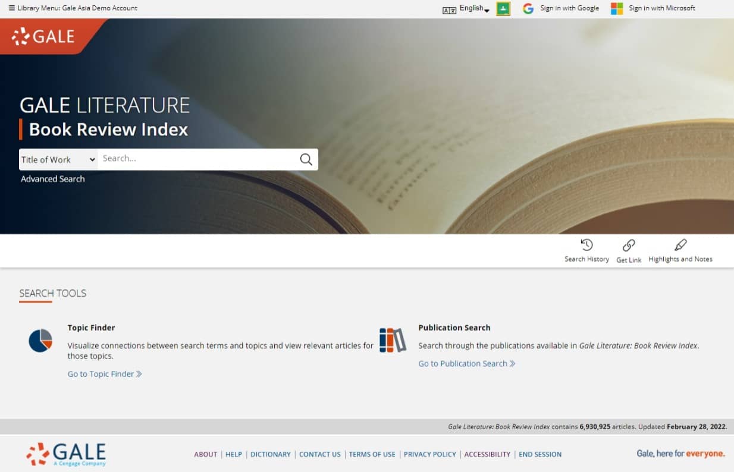
Task: Click the Updated February 28, 2022 text
Action: pyautogui.click(x=682, y=427)
